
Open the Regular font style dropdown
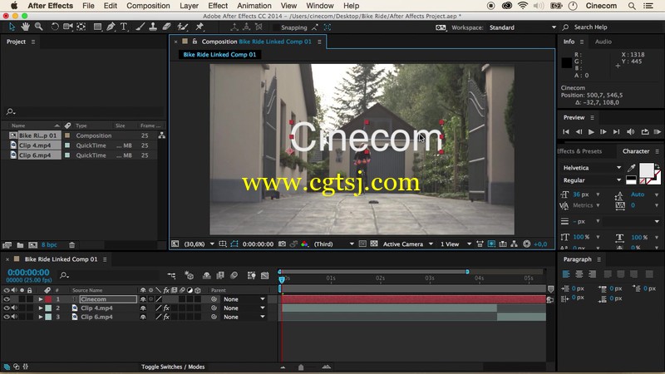592,180
